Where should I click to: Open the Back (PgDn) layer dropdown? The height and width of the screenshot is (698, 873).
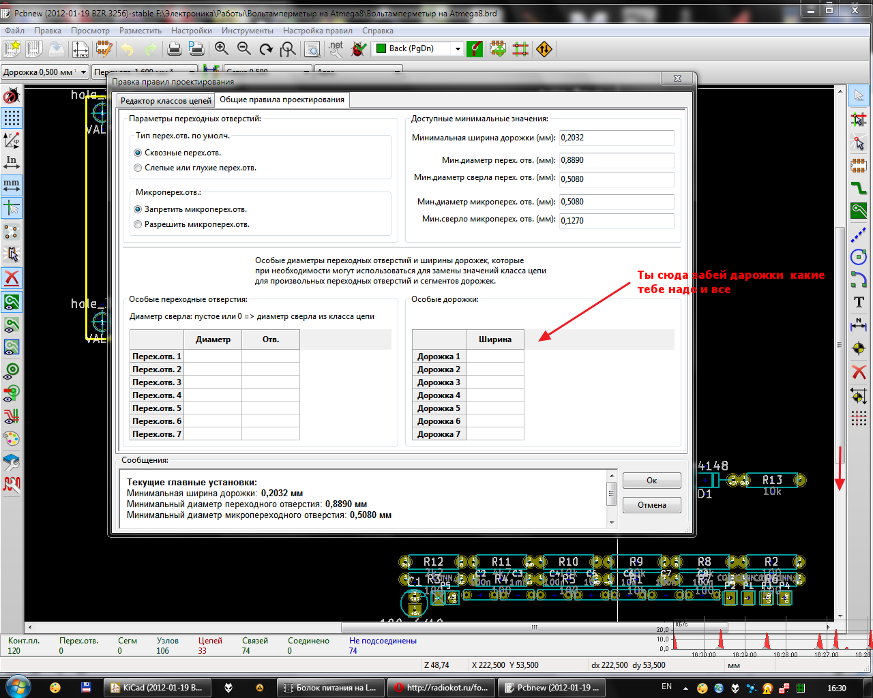click(458, 49)
